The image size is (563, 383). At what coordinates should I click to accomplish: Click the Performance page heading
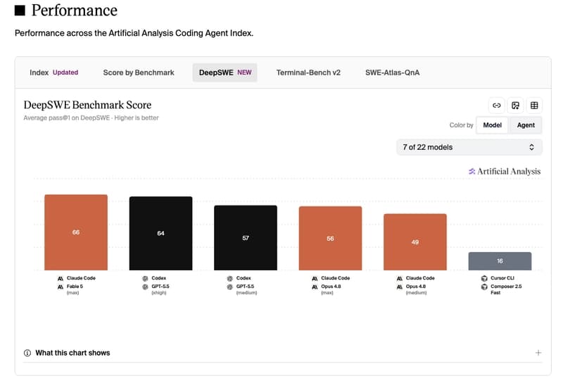coord(75,10)
